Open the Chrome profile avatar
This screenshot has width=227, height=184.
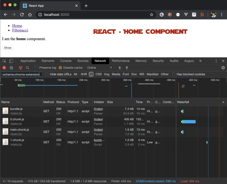click(x=214, y=14)
